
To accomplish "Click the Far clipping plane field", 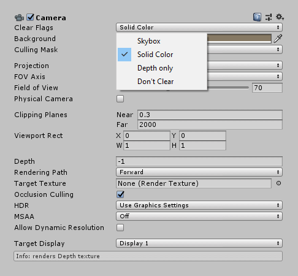I will (210, 125).
